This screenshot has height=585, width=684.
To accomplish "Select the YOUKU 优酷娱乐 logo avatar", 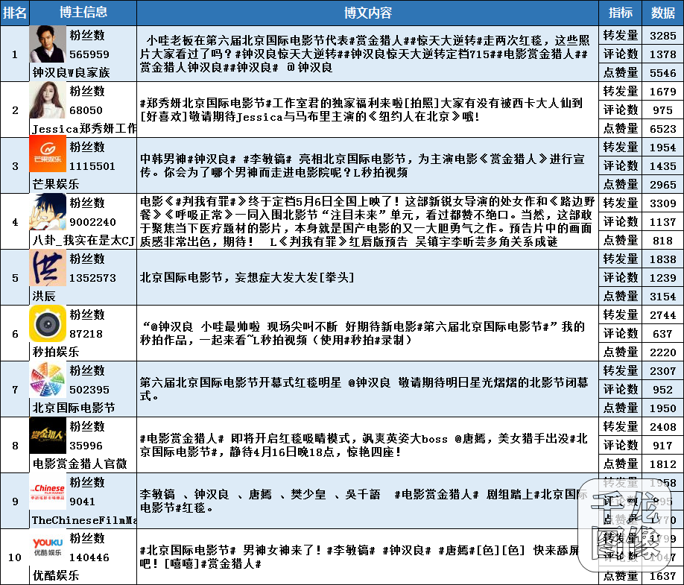I will pyautogui.click(x=48, y=547).
